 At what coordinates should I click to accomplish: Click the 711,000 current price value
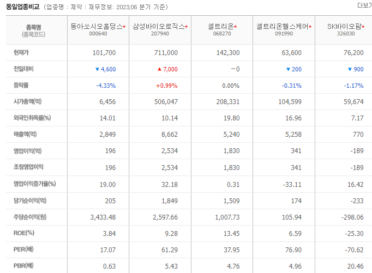click(166, 53)
